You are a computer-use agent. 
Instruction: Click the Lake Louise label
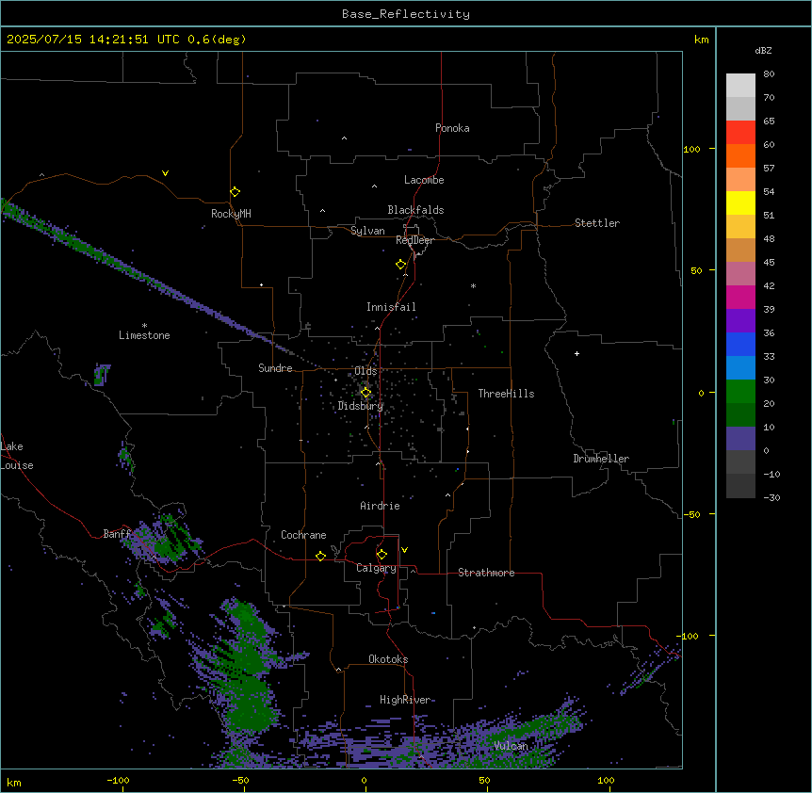pyautogui.click(x=17, y=456)
